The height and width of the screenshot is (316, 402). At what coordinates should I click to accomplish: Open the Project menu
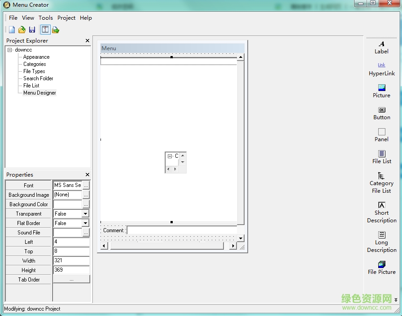tap(66, 18)
